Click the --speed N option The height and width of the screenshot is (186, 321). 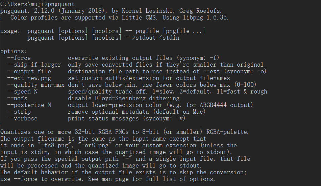pos(22,92)
